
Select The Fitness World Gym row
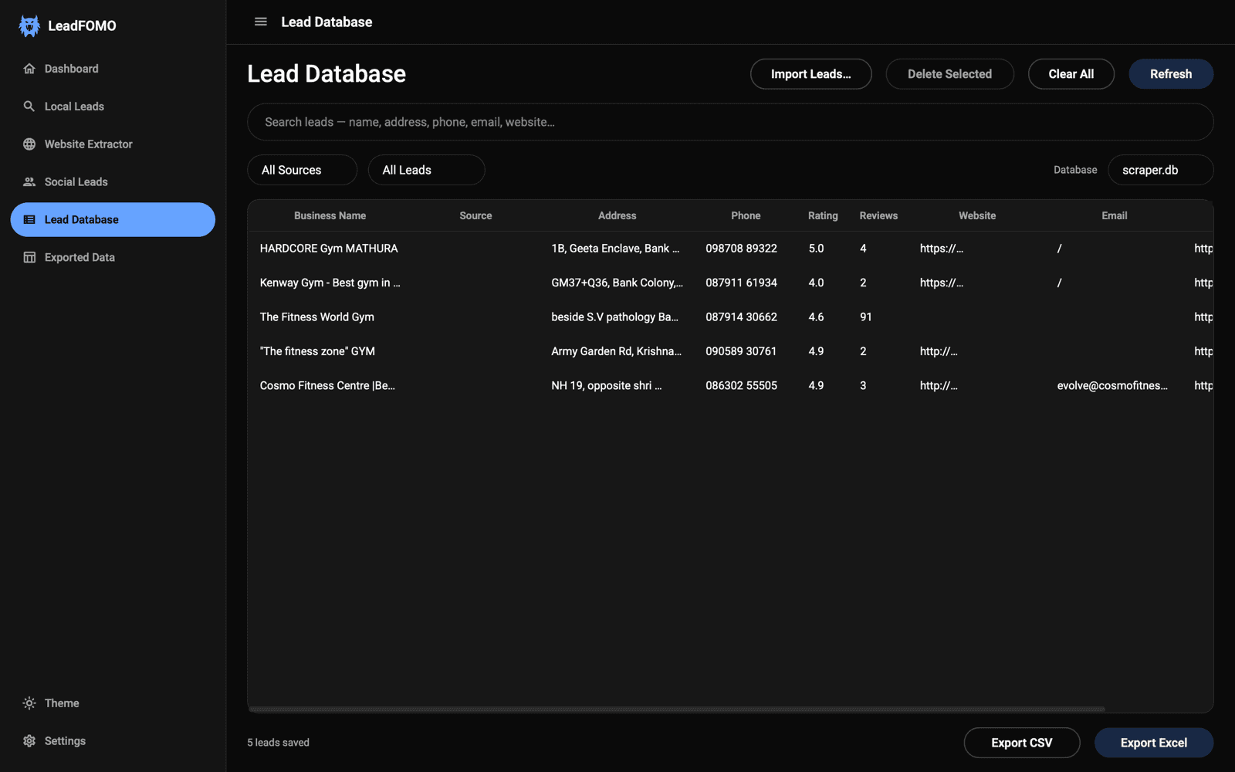(730, 317)
